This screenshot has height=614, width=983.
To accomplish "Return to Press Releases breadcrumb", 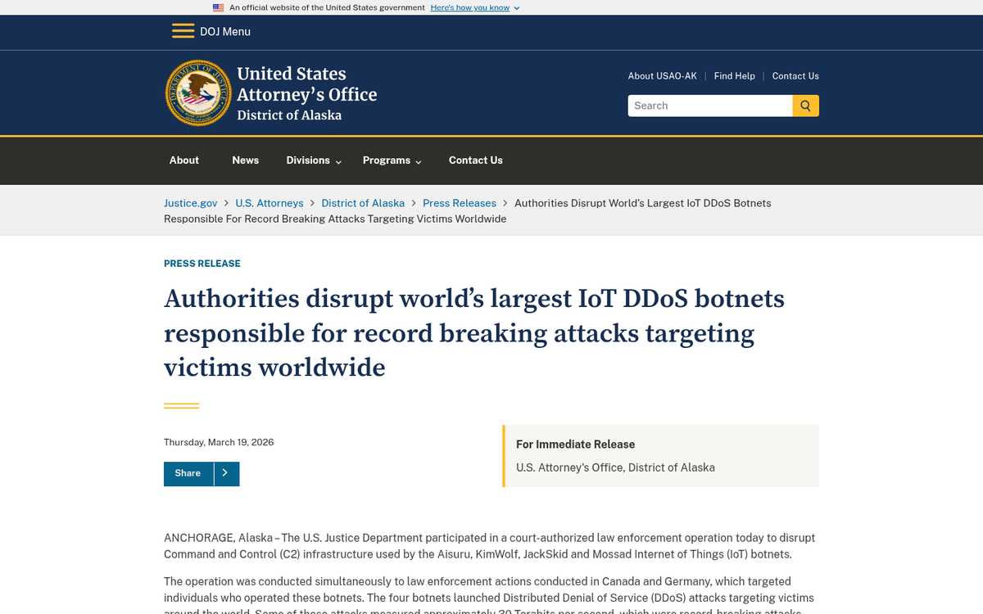I will (459, 203).
